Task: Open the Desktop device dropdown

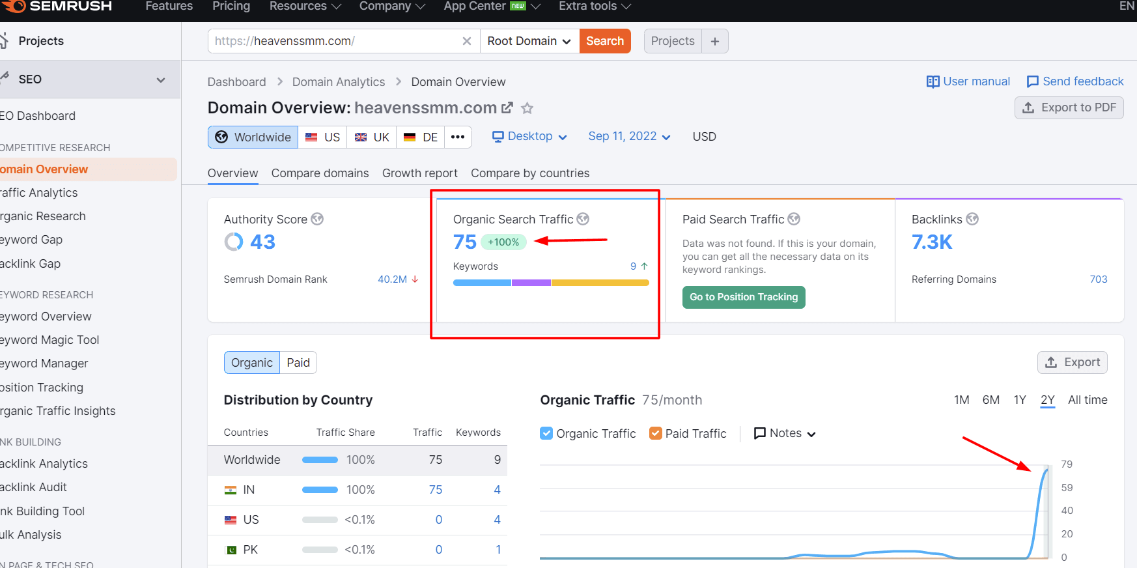Action: point(529,136)
